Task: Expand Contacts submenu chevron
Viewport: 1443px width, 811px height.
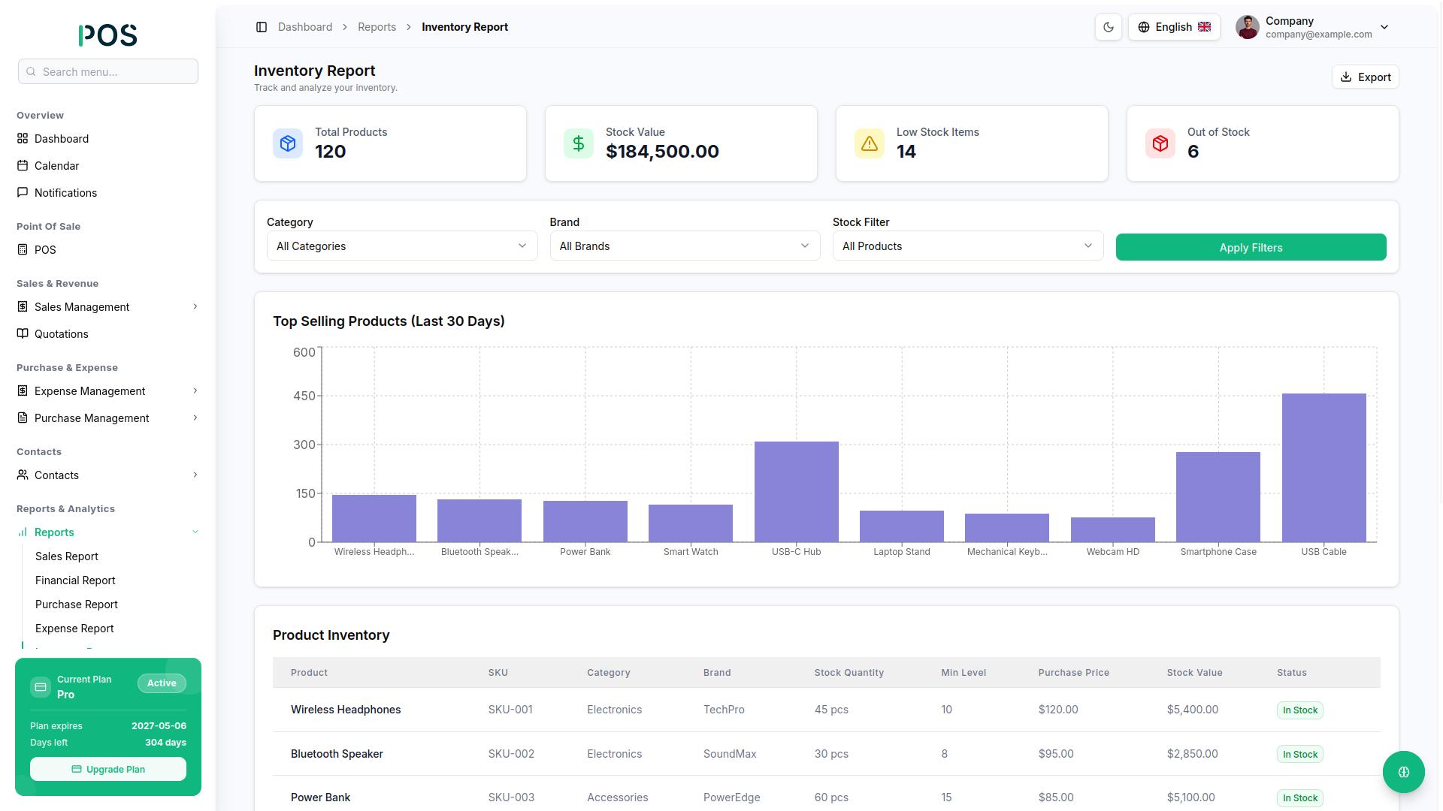Action: pyautogui.click(x=195, y=475)
